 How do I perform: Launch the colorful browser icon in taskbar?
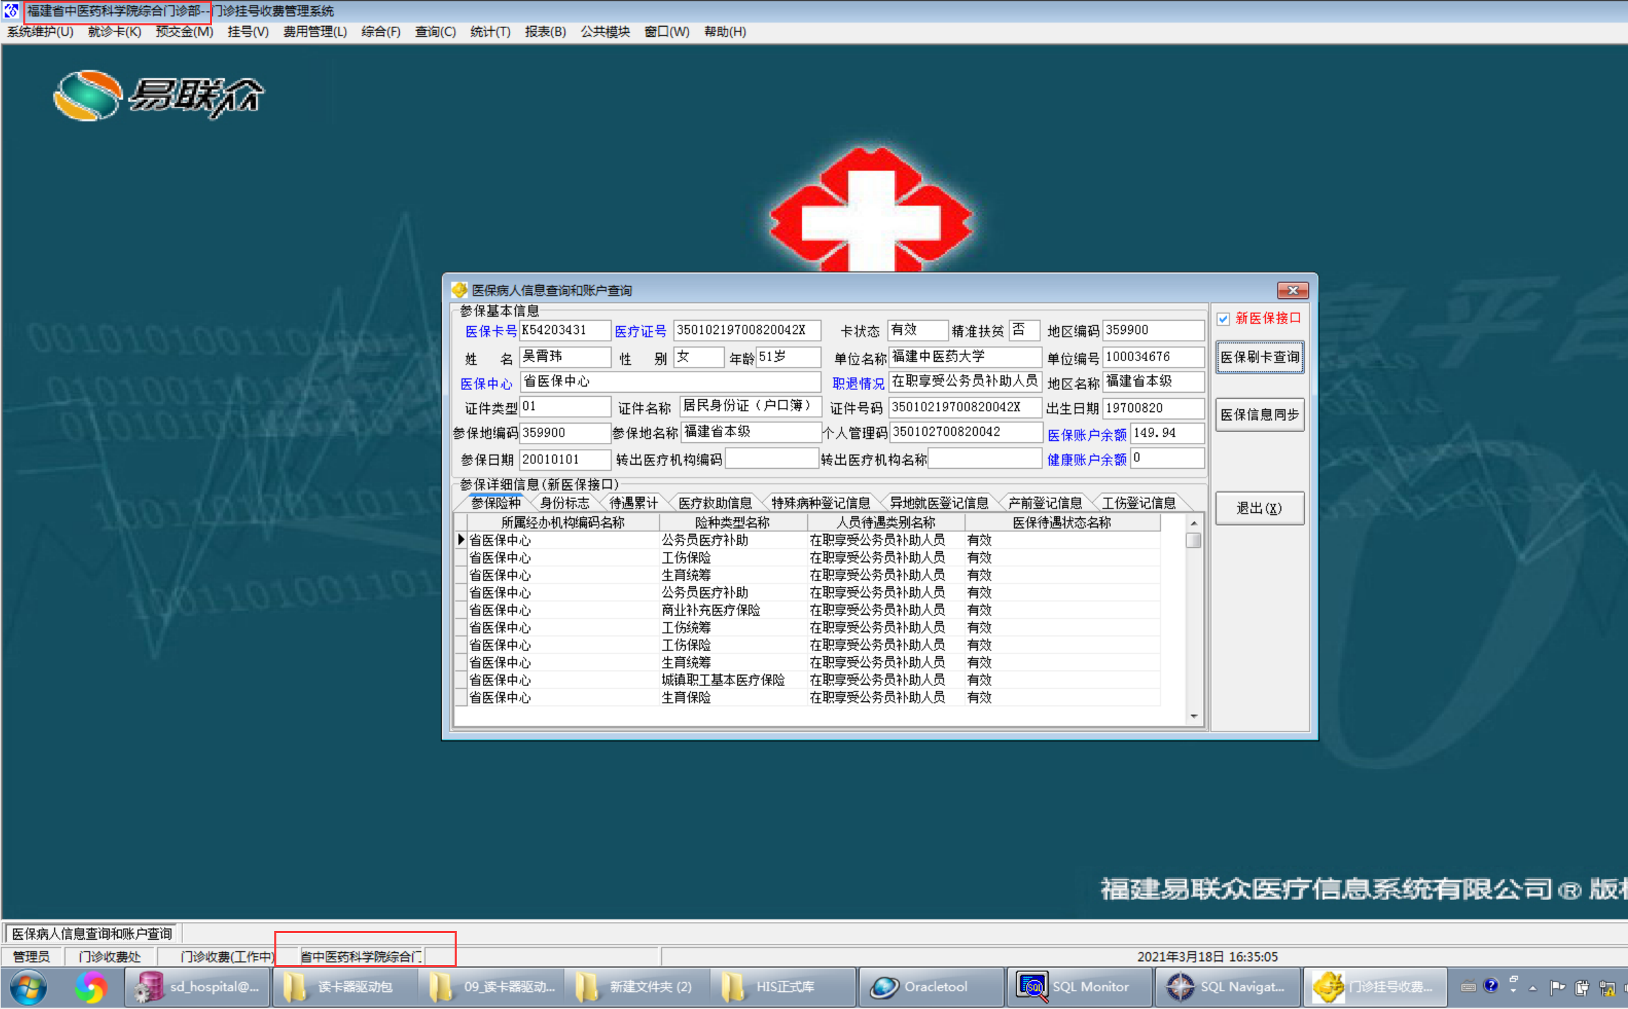click(91, 987)
